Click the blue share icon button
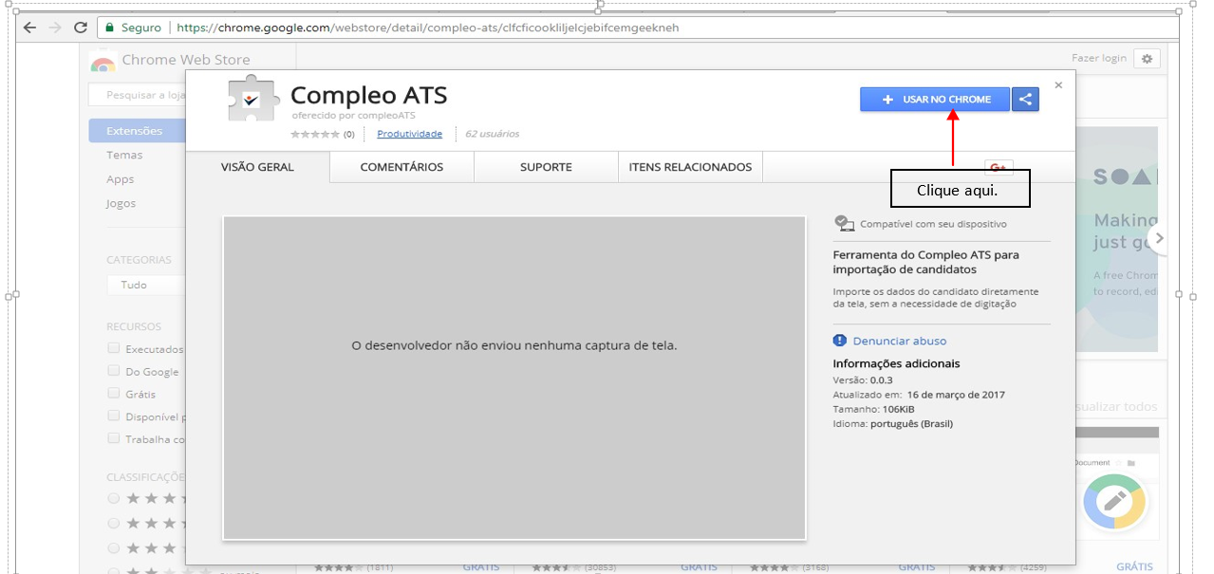This screenshot has height=574, width=1214. click(1025, 99)
